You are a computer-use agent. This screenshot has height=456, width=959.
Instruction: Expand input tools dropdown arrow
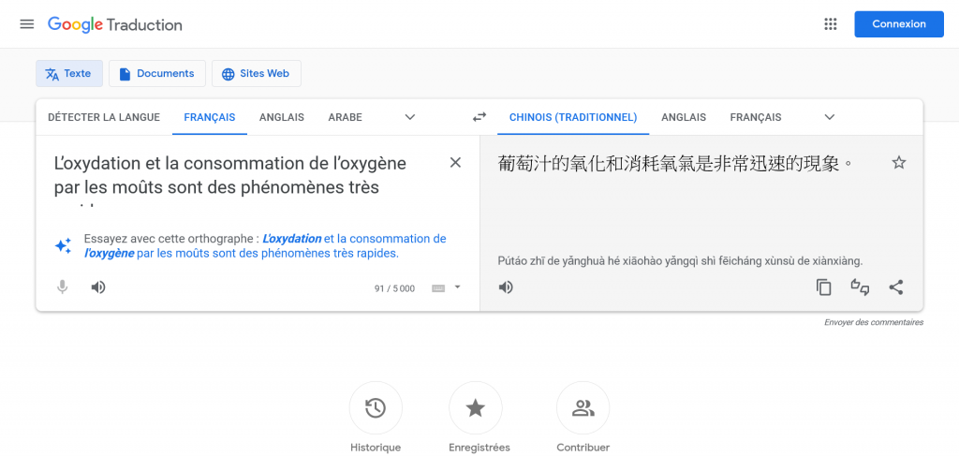tap(457, 287)
